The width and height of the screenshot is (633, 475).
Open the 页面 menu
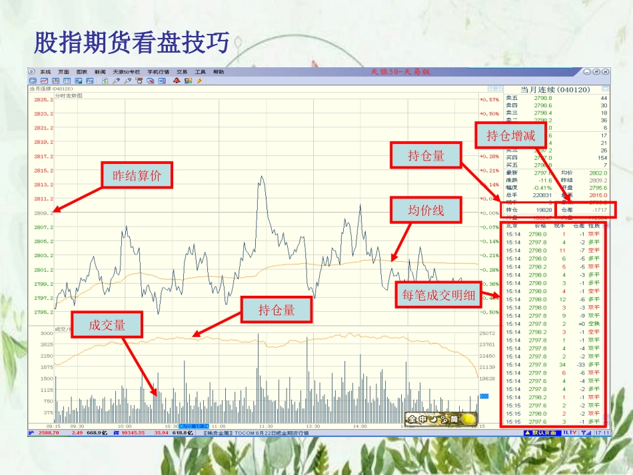pyautogui.click(x=63, y=72)
